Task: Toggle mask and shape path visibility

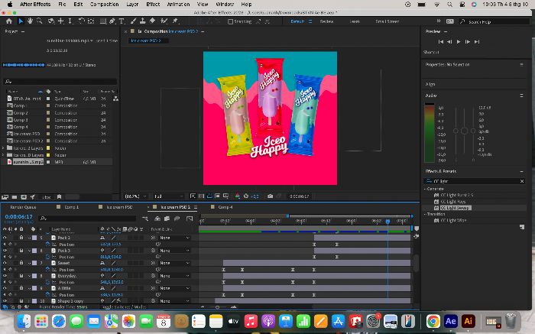Action: point(209,196)
